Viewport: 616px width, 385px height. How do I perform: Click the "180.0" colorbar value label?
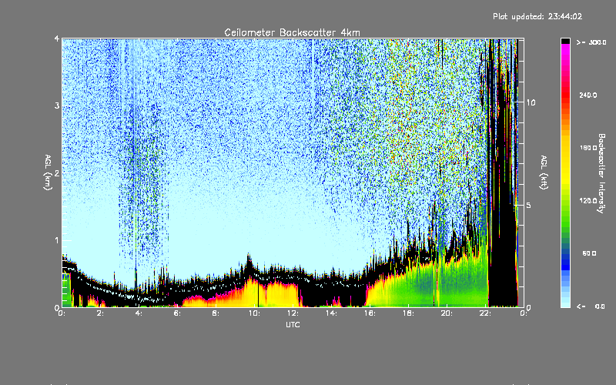click(588, 148)
